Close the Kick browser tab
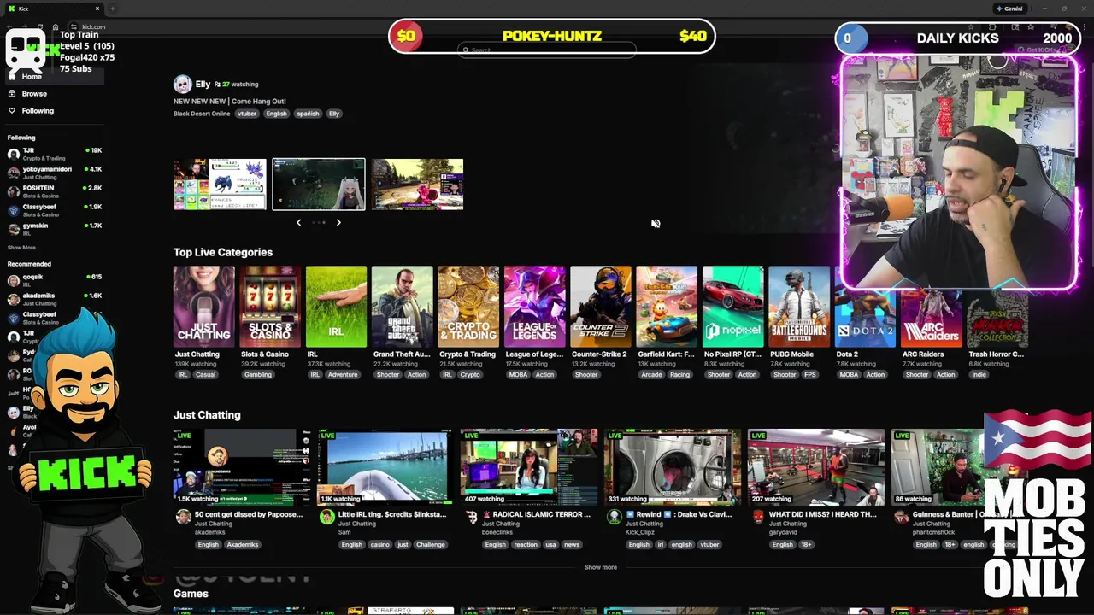1094x615 pixels. pyautogui.click(x=97, y=9)
